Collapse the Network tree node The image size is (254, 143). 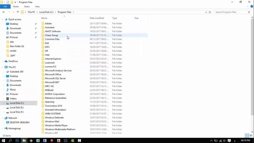point(2,118)
